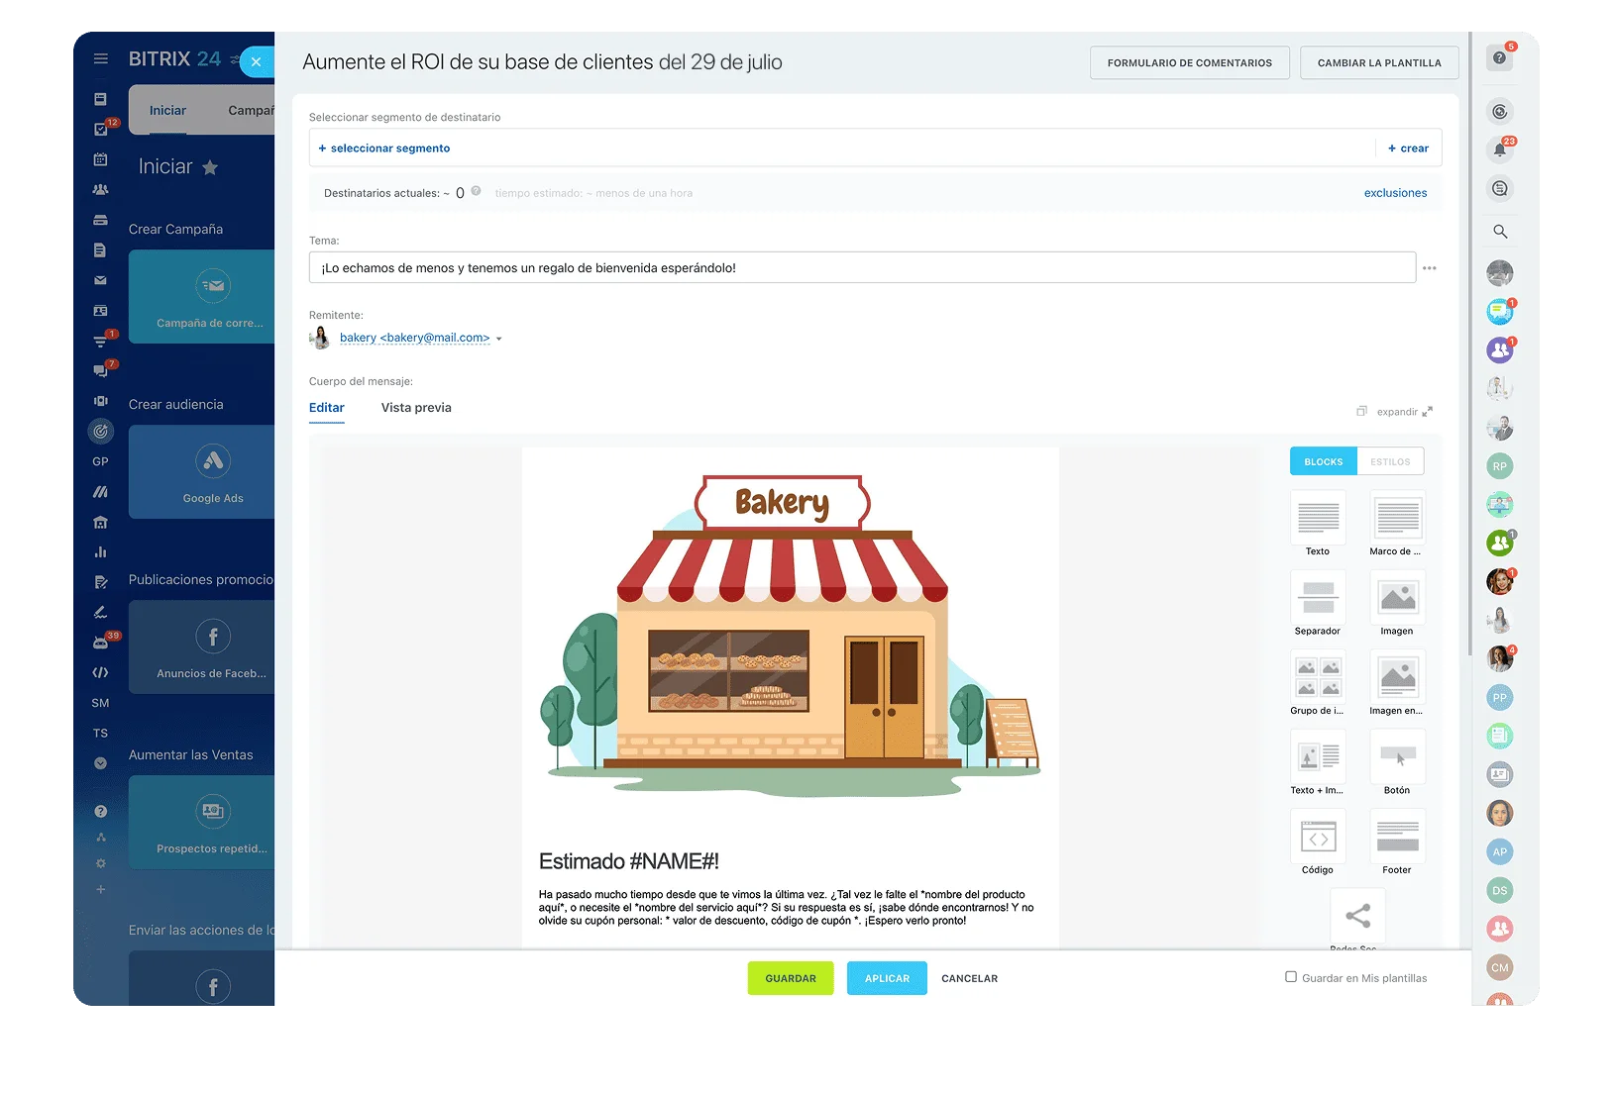This screenshot has width=1613, height=1093.
Task: Open the bar chart analytics icon
Action: pos(100,552)
